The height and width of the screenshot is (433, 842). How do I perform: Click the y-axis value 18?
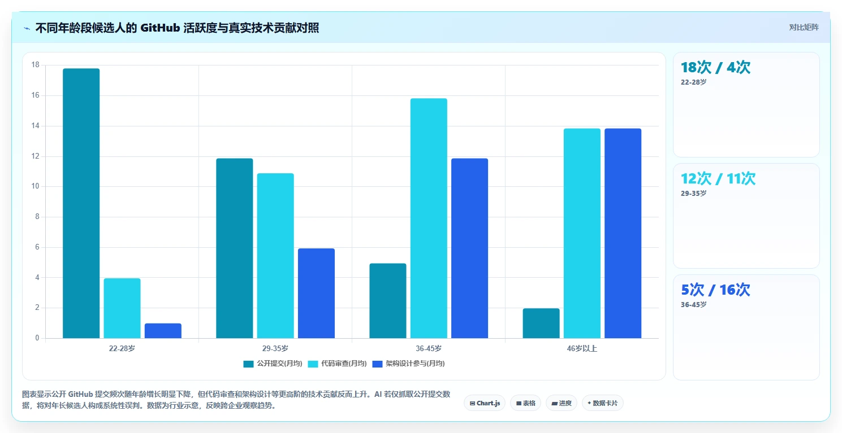[36, 65]
